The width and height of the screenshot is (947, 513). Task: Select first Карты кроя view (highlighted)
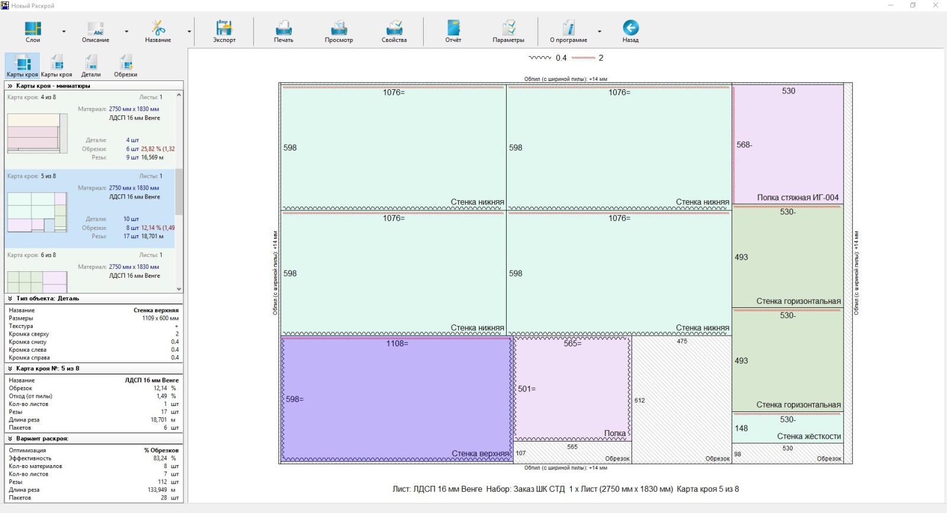tap(22, 66)
